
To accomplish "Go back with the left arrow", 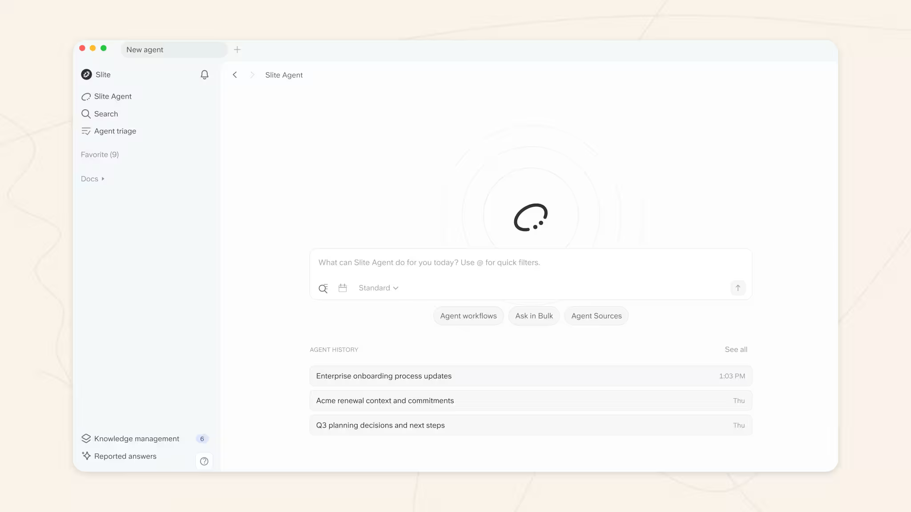I will pyautogui.click(x=235, y=75).
